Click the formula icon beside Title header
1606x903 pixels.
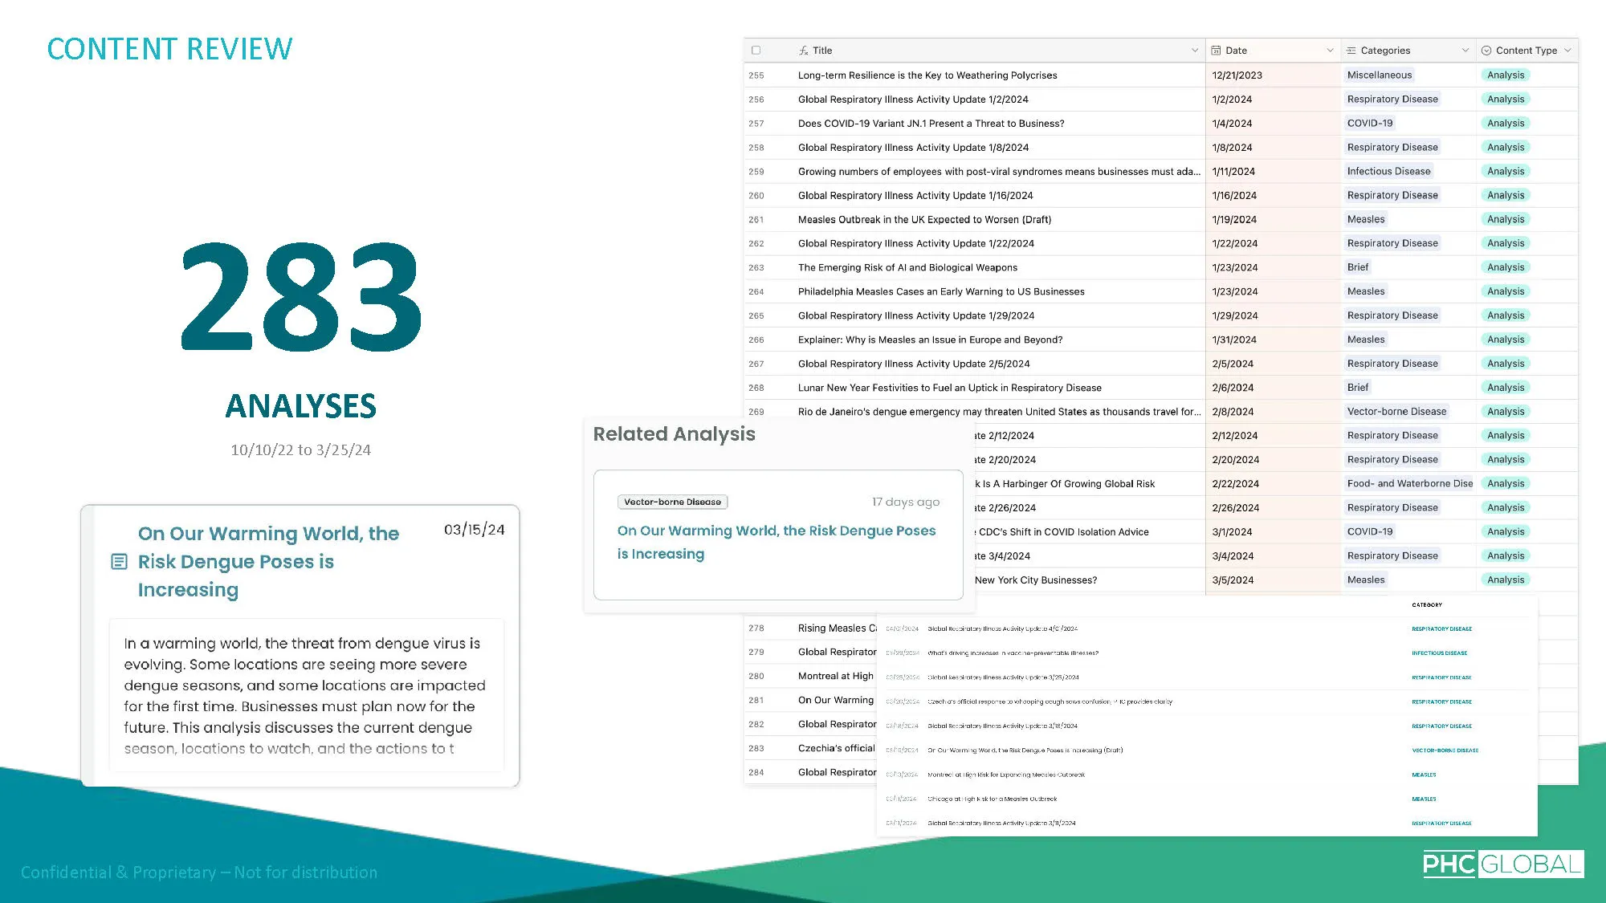click(x=803, y=51)
